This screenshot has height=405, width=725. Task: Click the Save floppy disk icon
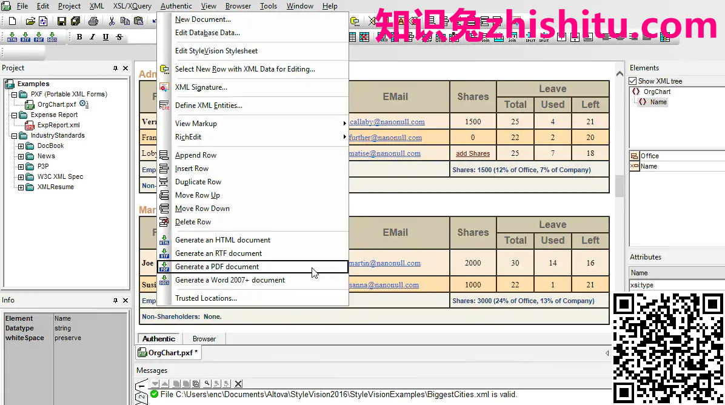[x=61, y=21]
